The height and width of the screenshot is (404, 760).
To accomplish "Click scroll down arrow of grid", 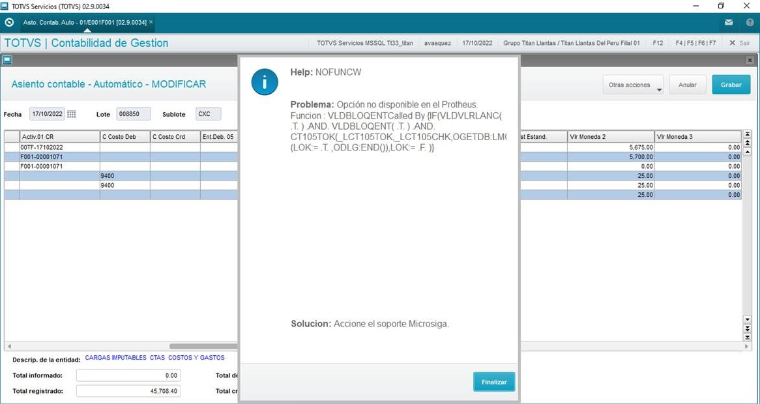I will pos(747,320).
